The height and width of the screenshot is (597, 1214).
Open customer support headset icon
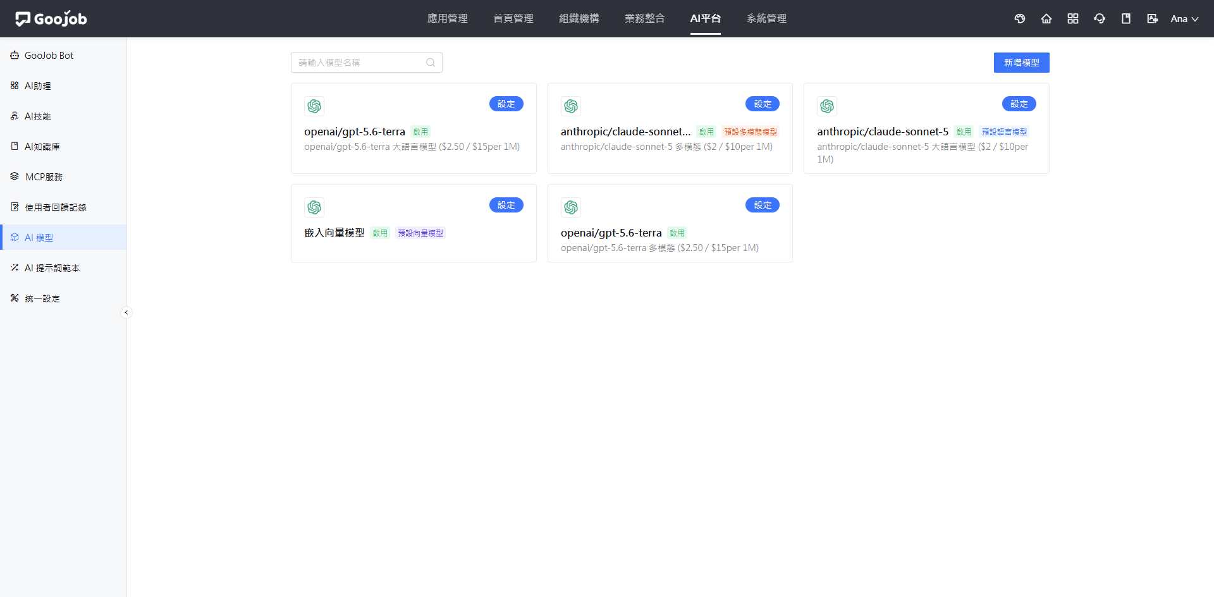(x=1100, y=19)
